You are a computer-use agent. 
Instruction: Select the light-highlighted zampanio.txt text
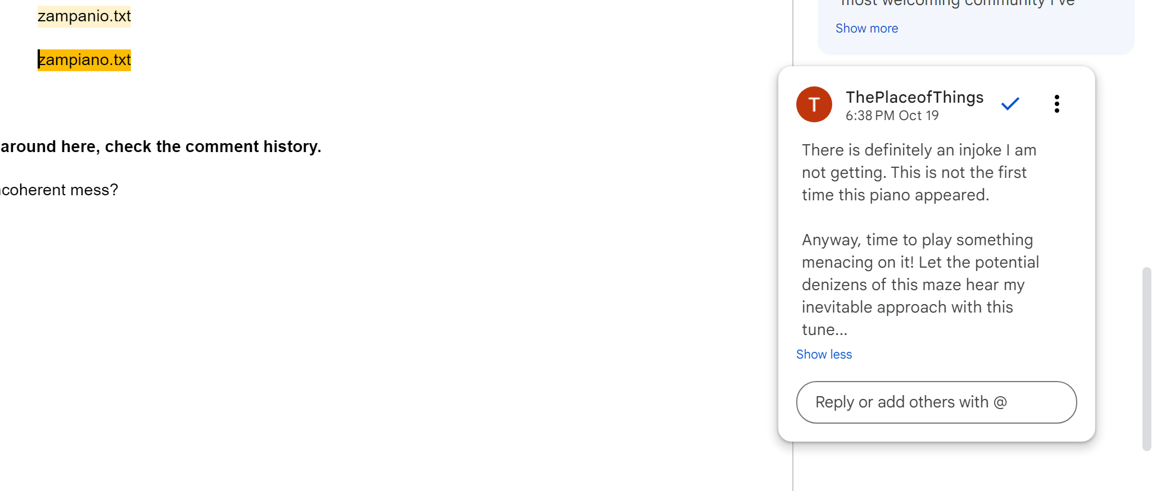pyautogui.click(x=84, y=16)
